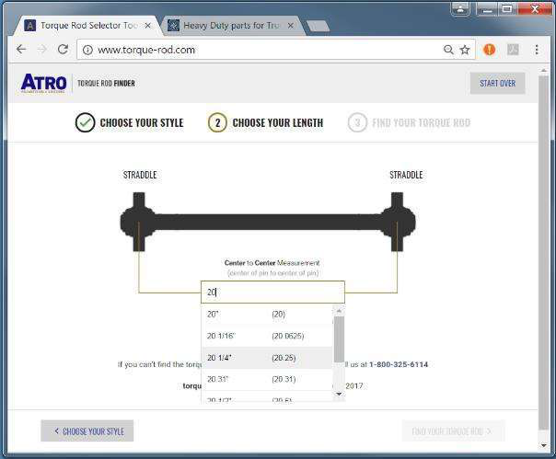Click Center to Center Measurement text
This screenshot has width=556, height=459.
[272, 263]
